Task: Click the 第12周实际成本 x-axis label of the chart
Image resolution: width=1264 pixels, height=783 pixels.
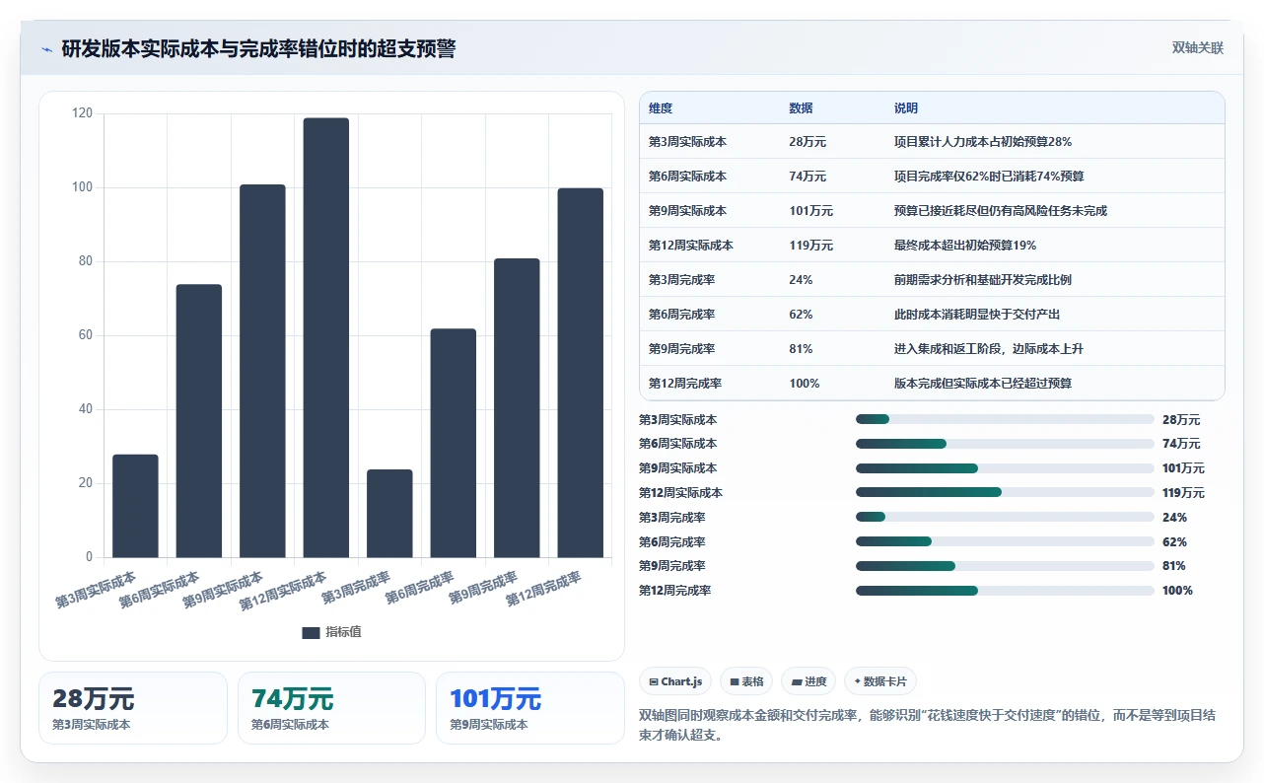Action: tap(285, 590)
